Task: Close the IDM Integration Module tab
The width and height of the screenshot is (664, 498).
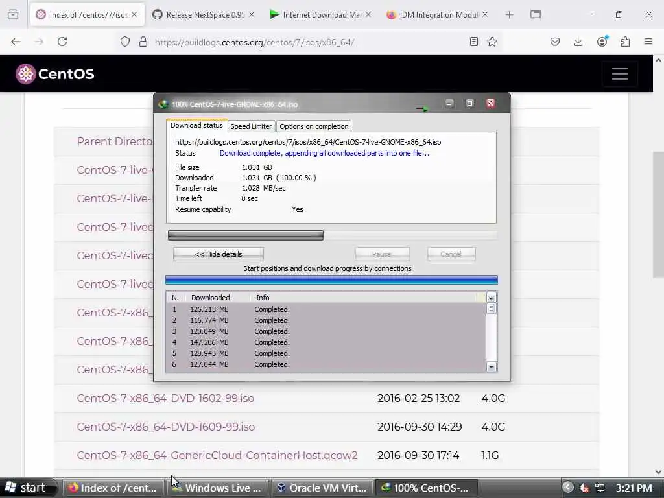Action: (485, 14)
